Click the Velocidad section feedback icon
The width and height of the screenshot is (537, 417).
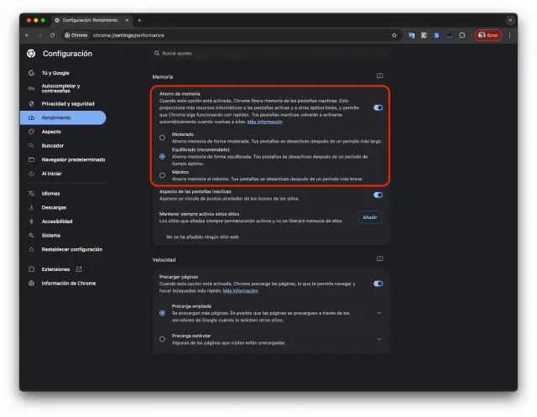(x=379, y=259)
